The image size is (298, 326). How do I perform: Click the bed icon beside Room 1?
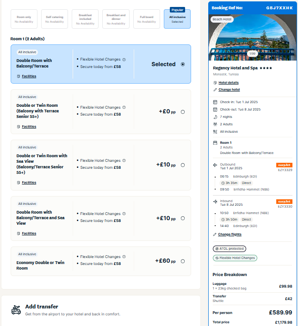tap(215, 142)
